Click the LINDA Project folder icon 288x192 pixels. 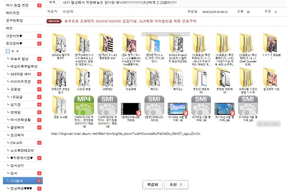point(177,43)
